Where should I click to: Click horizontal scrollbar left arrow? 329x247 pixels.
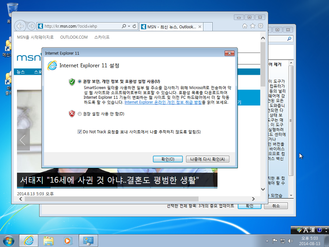click(21, 199)
